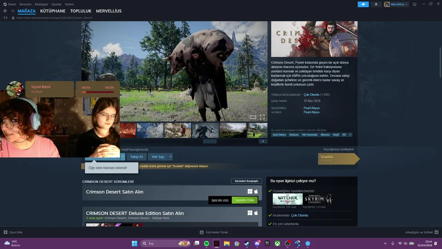Click the Windows platform icon on the Deluxe Edition row
442x249 pixels.
[250, 213]
